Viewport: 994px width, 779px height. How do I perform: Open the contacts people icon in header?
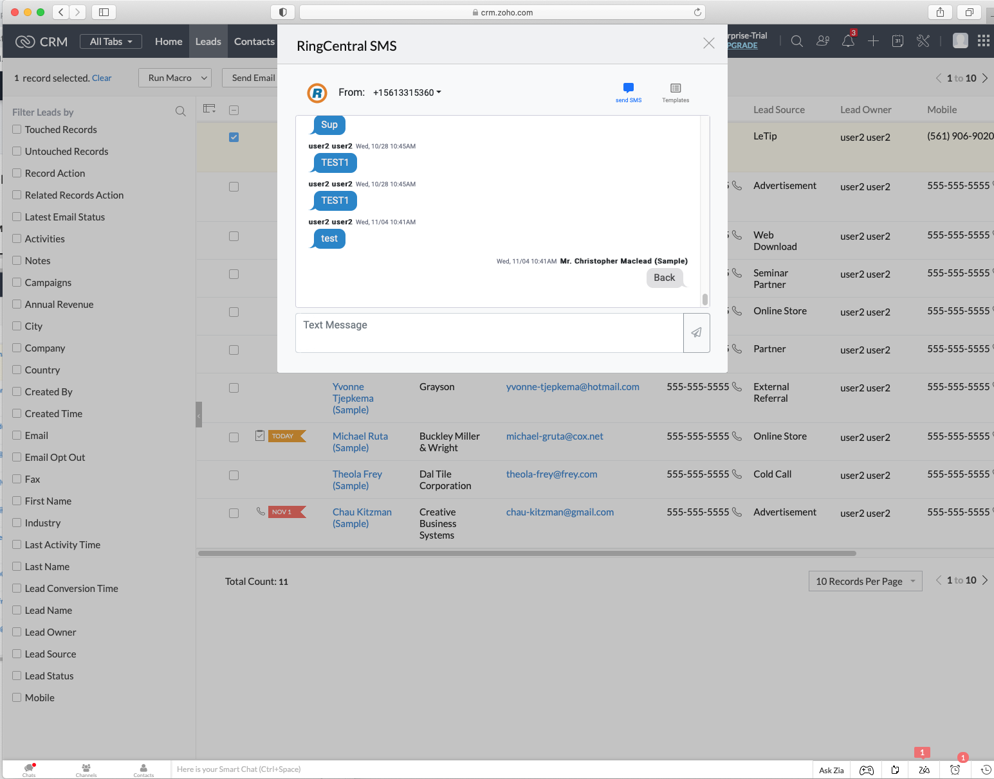pos(823,41)
